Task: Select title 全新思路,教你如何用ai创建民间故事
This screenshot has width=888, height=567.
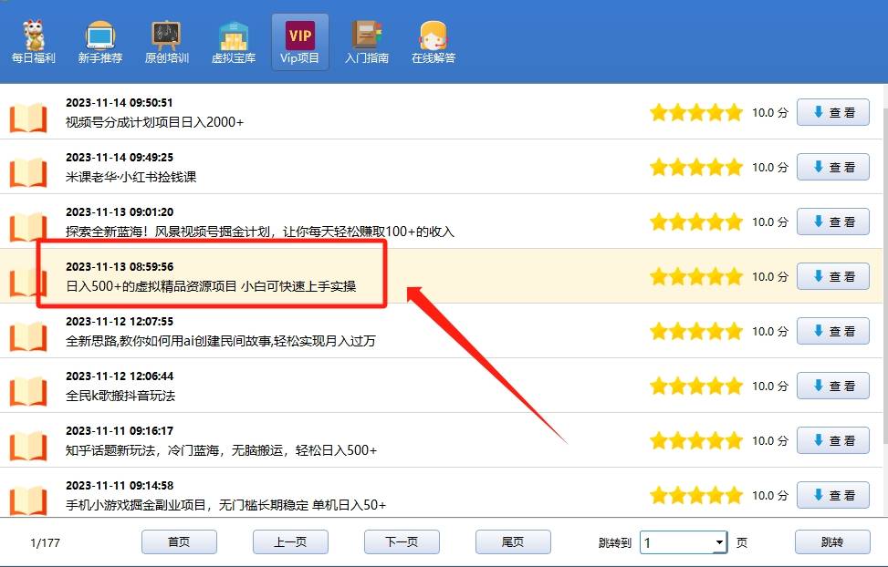Action: click(x=221, y=341)
